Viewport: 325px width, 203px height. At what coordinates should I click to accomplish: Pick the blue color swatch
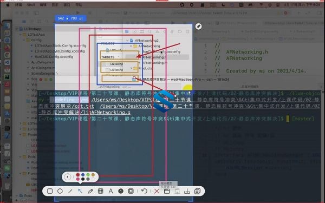click(83, 175)
